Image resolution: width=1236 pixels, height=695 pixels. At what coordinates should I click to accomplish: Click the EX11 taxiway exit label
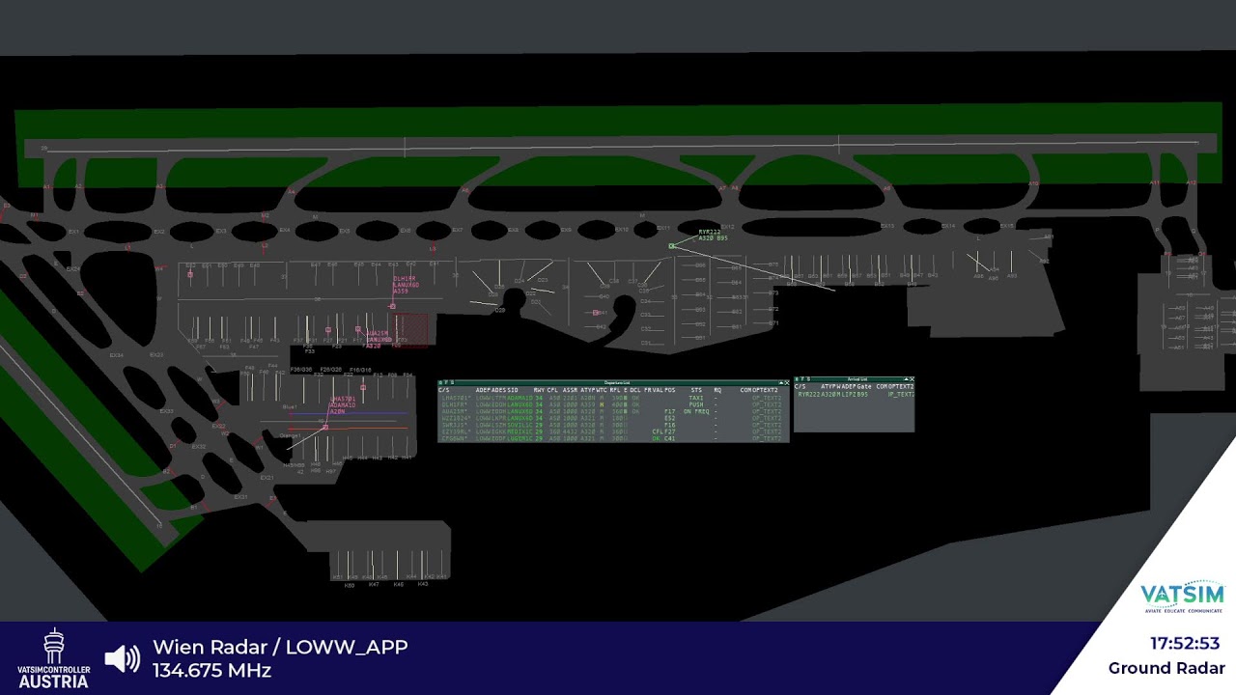[663, 228]
